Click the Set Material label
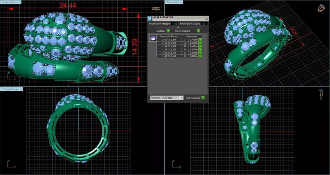 [x=193, y=98]
